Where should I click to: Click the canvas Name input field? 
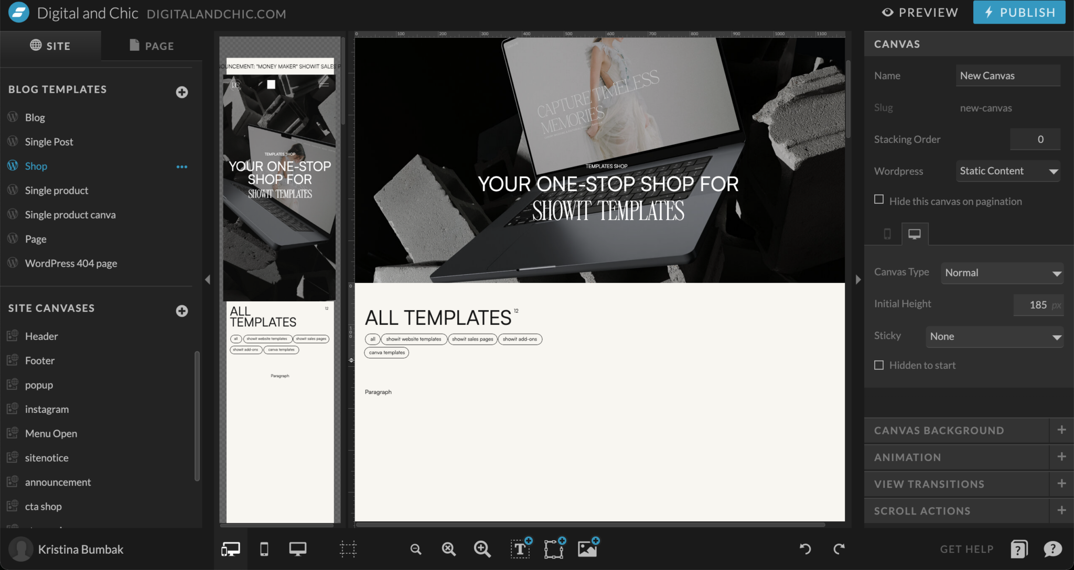coord(1007,75)
